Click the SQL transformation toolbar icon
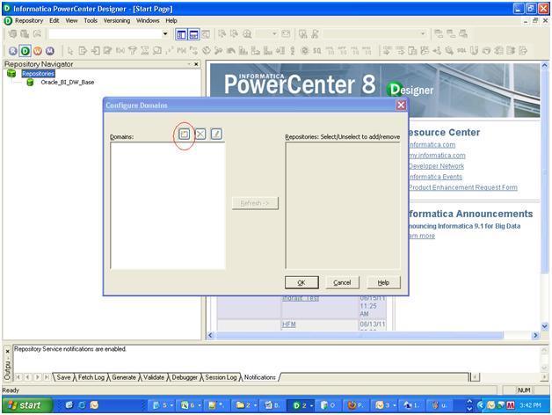 (461, 51)
